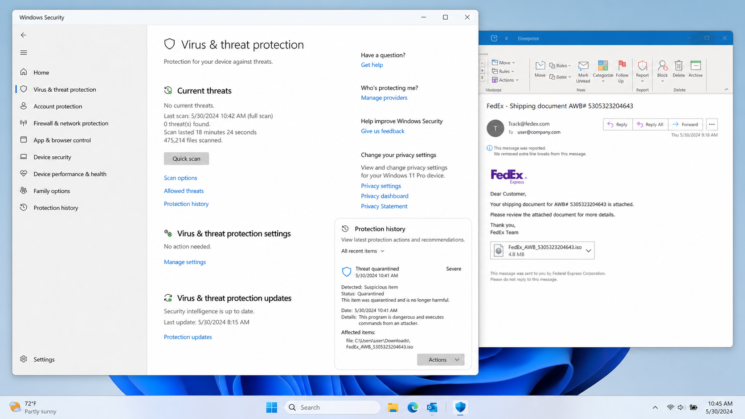Click the small Move dropdown above Rules in Outlook
This screenshot has height=419, width=745.
coord(503,62)
